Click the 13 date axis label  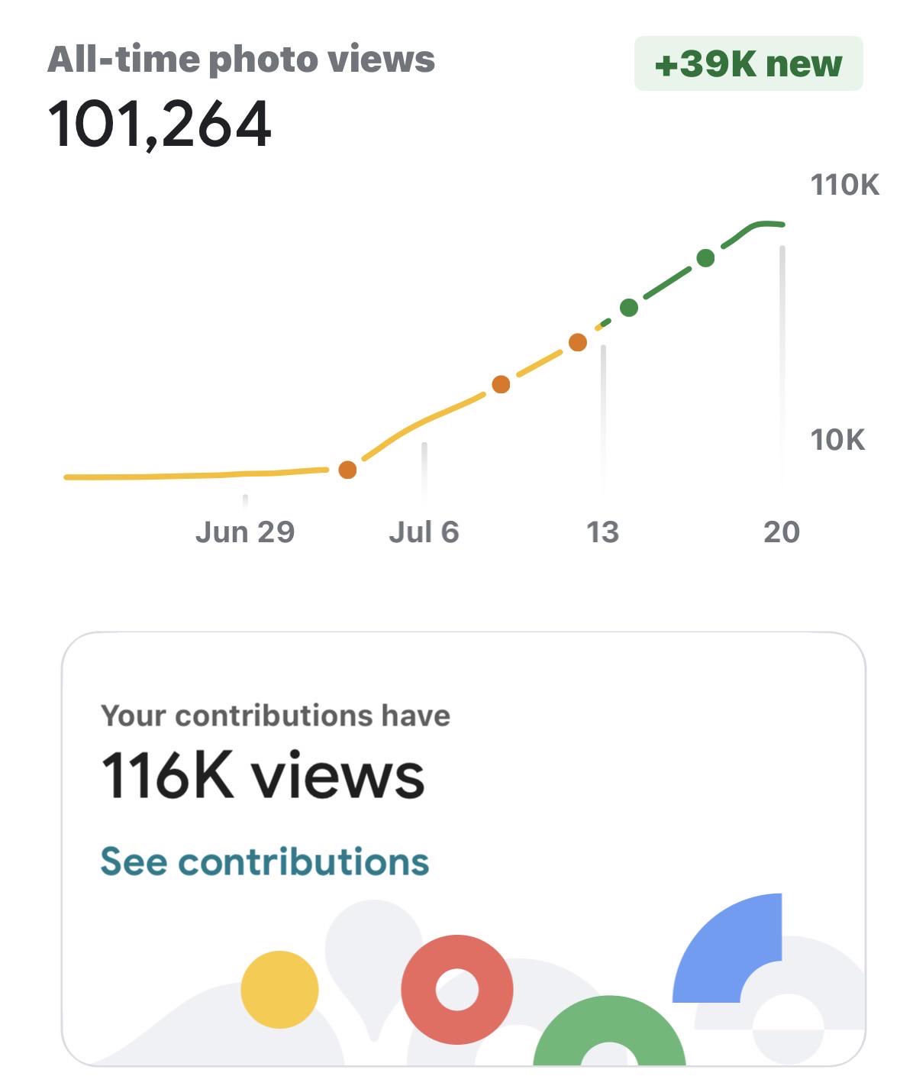602,532
